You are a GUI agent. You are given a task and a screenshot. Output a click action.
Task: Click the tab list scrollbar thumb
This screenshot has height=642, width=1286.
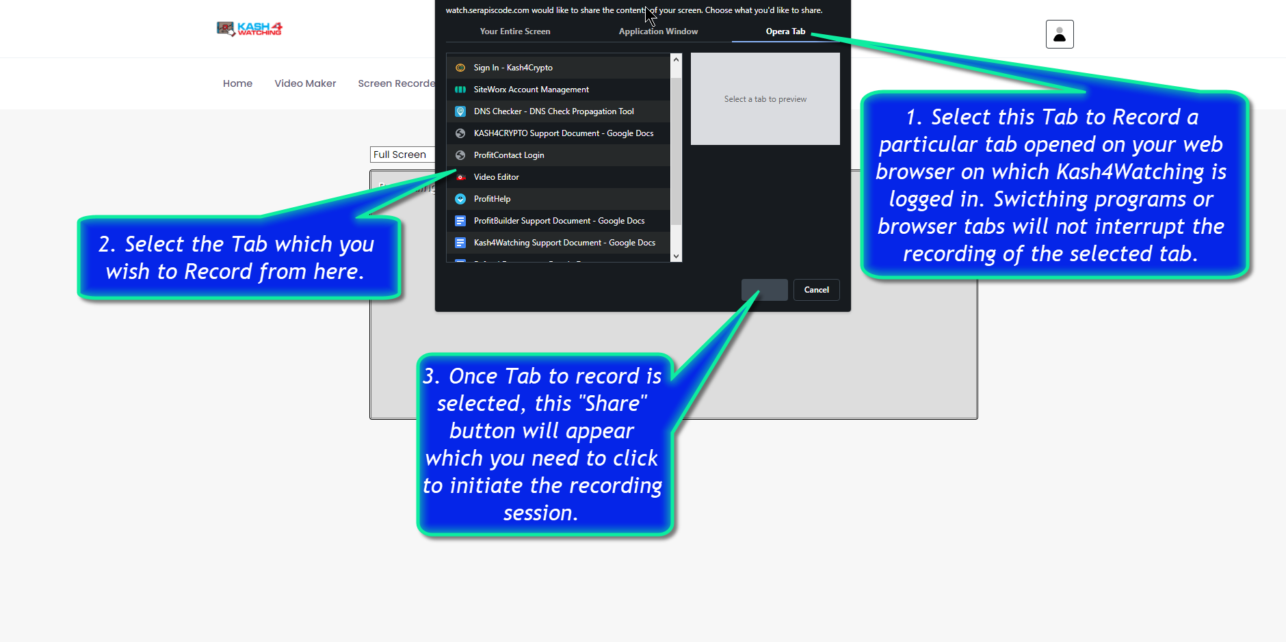[x=677, y=151]
